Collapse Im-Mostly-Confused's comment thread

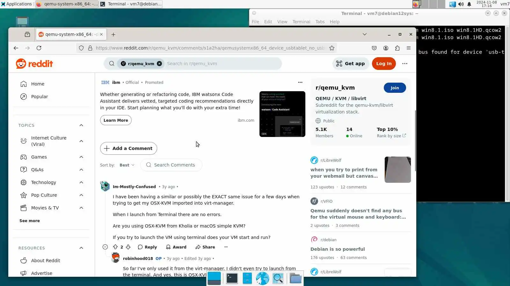[105, 247]
